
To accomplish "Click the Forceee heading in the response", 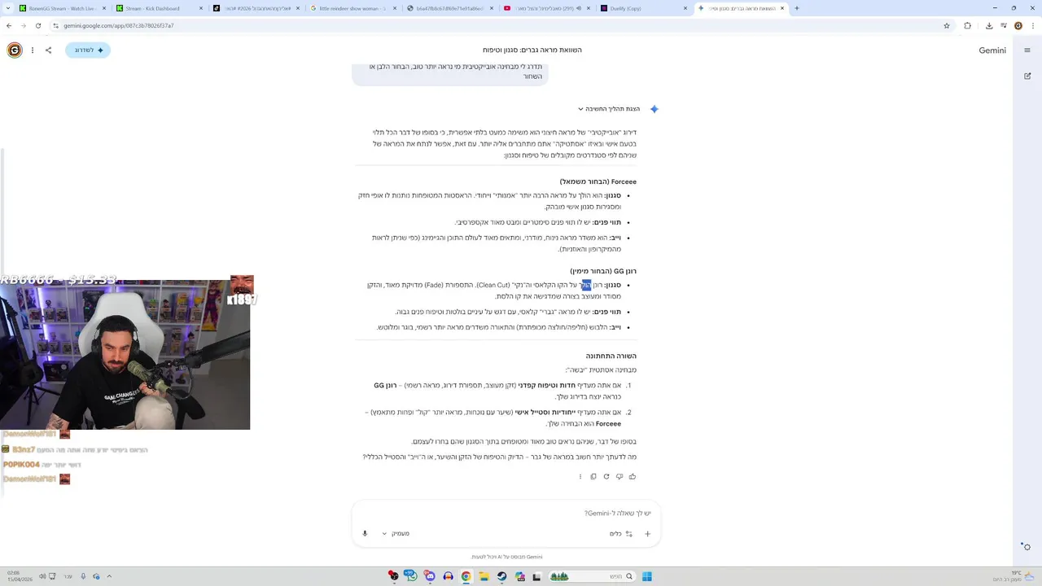I will click(598, 181).
